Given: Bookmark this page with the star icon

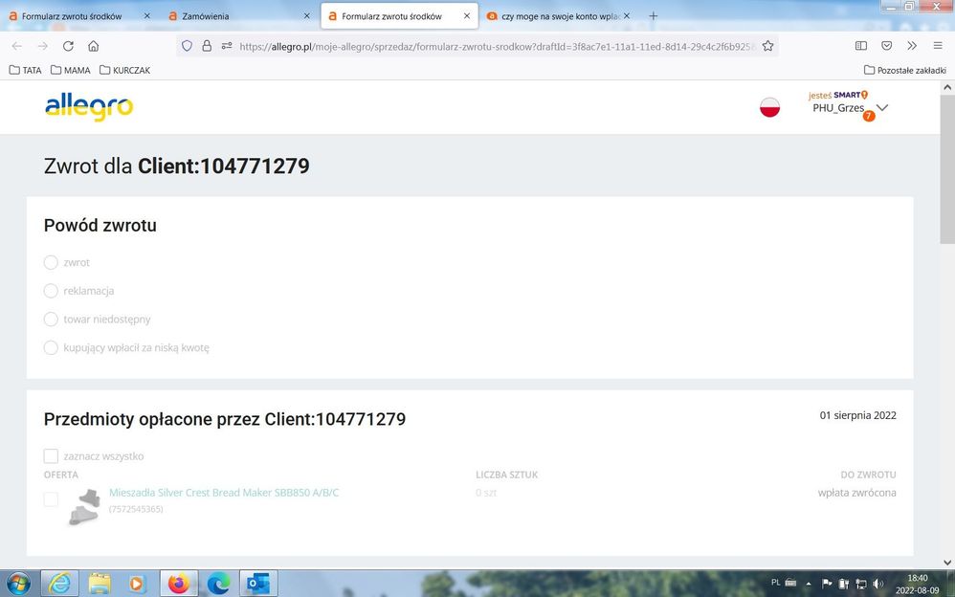Looking at the screenshot, I should (767, 46).
